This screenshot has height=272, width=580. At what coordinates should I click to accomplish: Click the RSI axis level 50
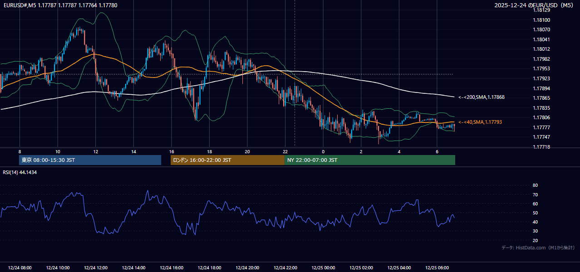tap(535, 213)
